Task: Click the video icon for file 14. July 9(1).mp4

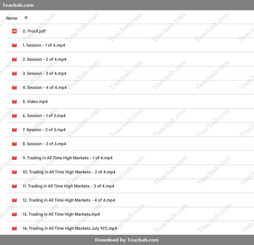Action: [x=14, y=229]
